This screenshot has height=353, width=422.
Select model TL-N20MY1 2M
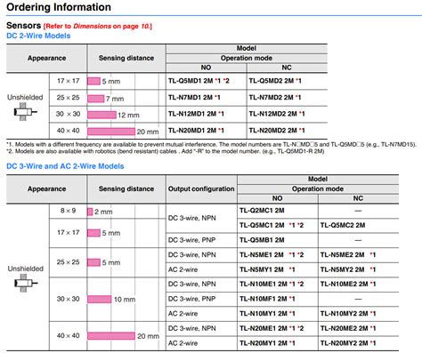(267, 343)
